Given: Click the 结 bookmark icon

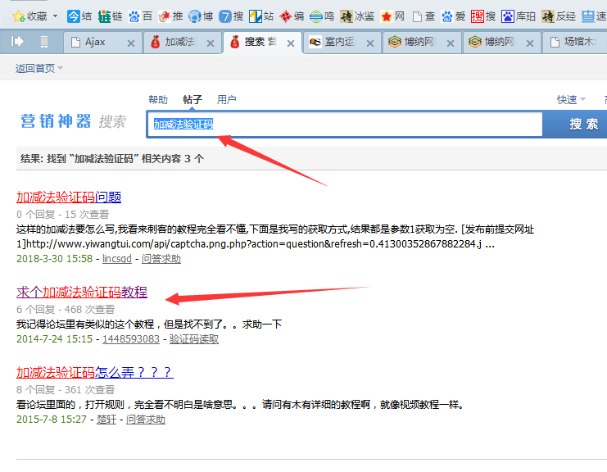Looking at the screenshot, I should (x=74, y=16).
